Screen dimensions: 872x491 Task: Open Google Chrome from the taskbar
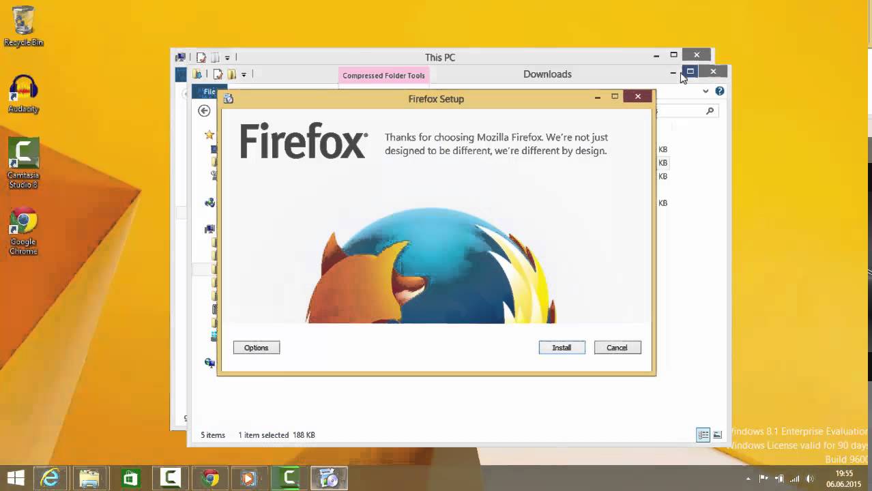210,478
